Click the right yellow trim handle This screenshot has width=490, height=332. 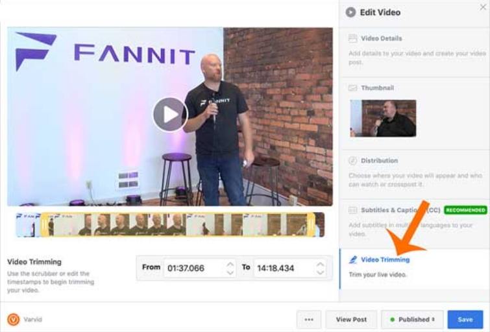click(x=312, y=224)
